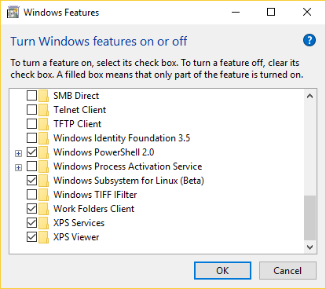
Task: Click the folder icon beside Windows Identity Foundation 3.5
Action: 43,138
